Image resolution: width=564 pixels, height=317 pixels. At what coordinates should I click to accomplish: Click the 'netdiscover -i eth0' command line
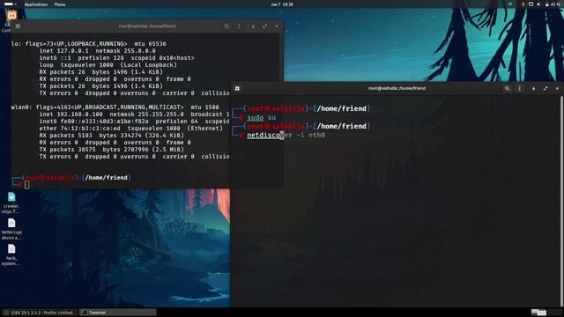click(286, 135)
